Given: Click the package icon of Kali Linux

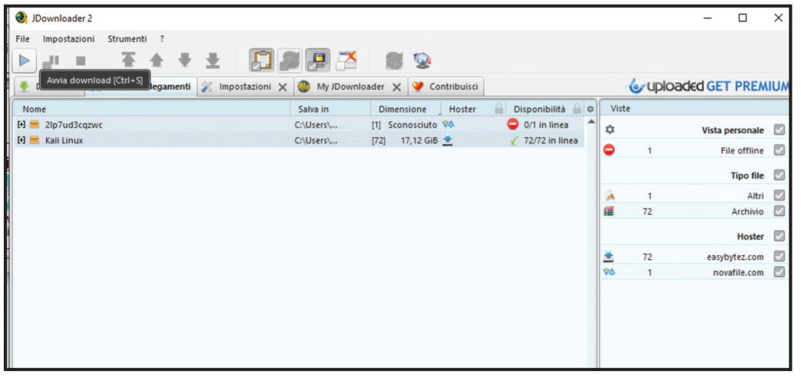Looking at the screenshot, I should [34, 140].
